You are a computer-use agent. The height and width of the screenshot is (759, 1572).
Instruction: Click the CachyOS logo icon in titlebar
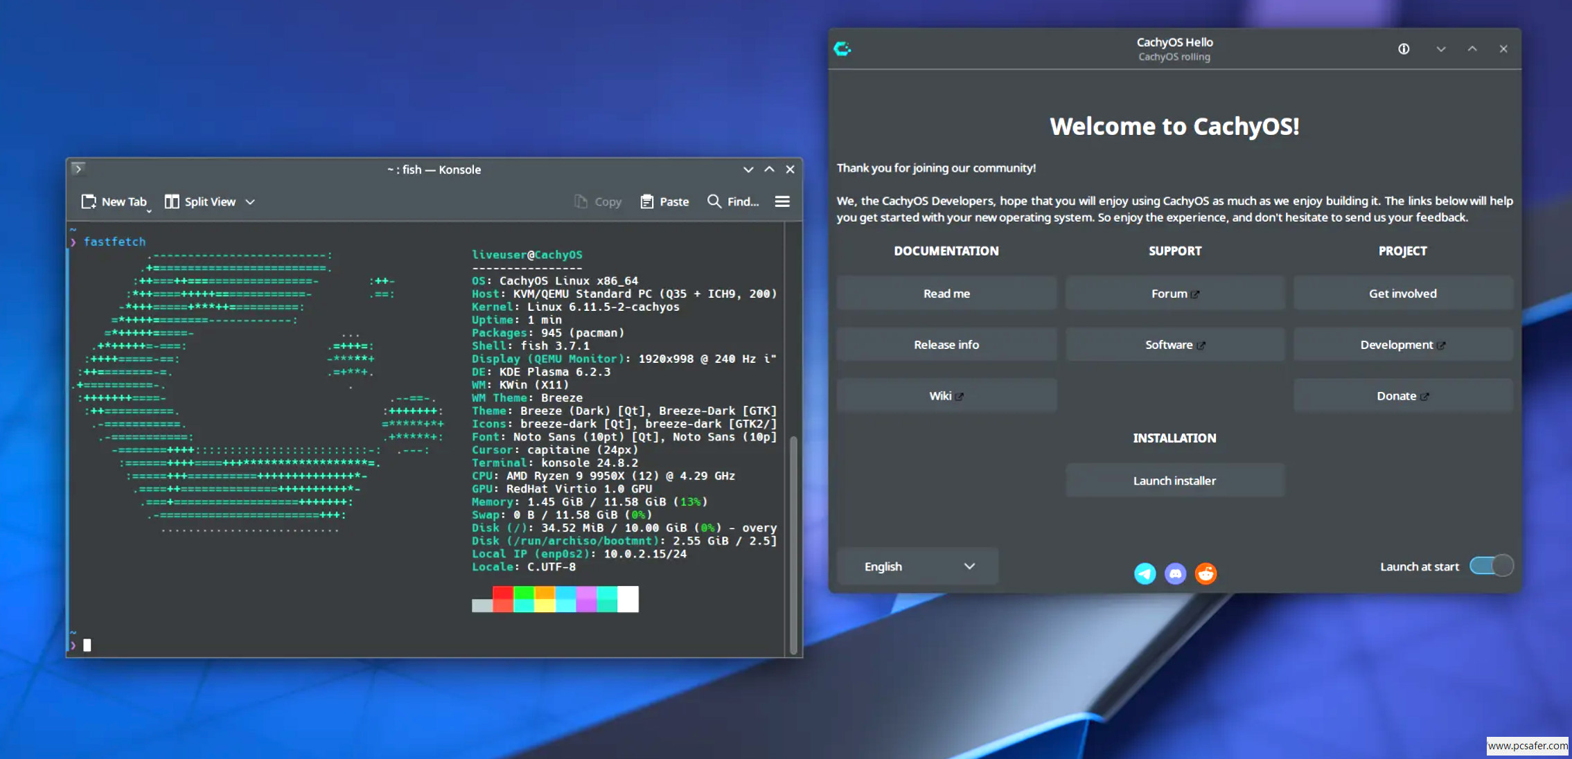[x=842, y=49]
